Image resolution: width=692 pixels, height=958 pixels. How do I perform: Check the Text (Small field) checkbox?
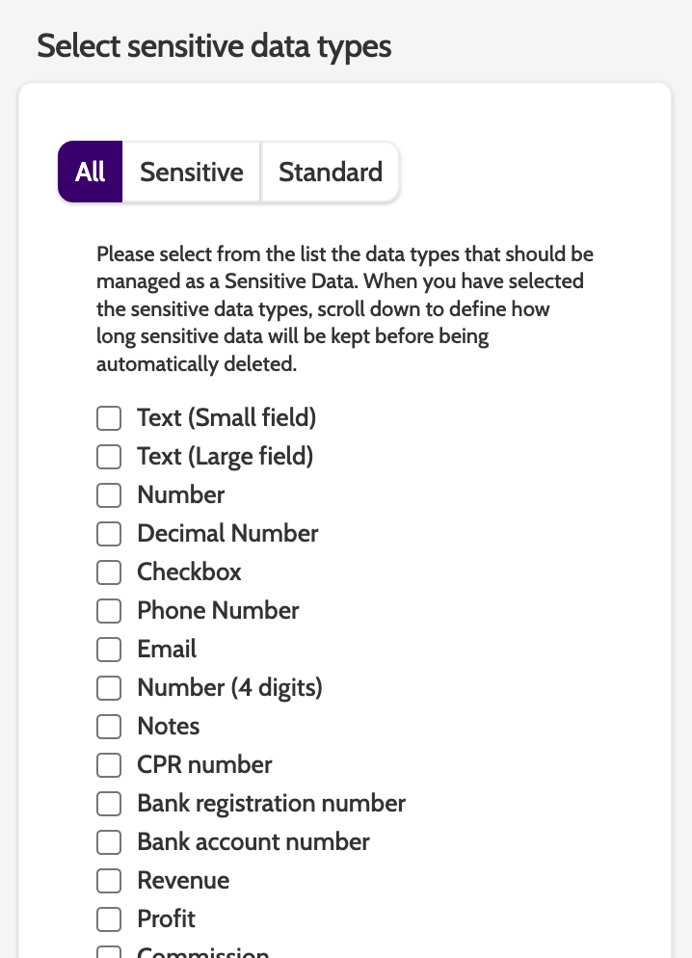(x=109, y=418)
